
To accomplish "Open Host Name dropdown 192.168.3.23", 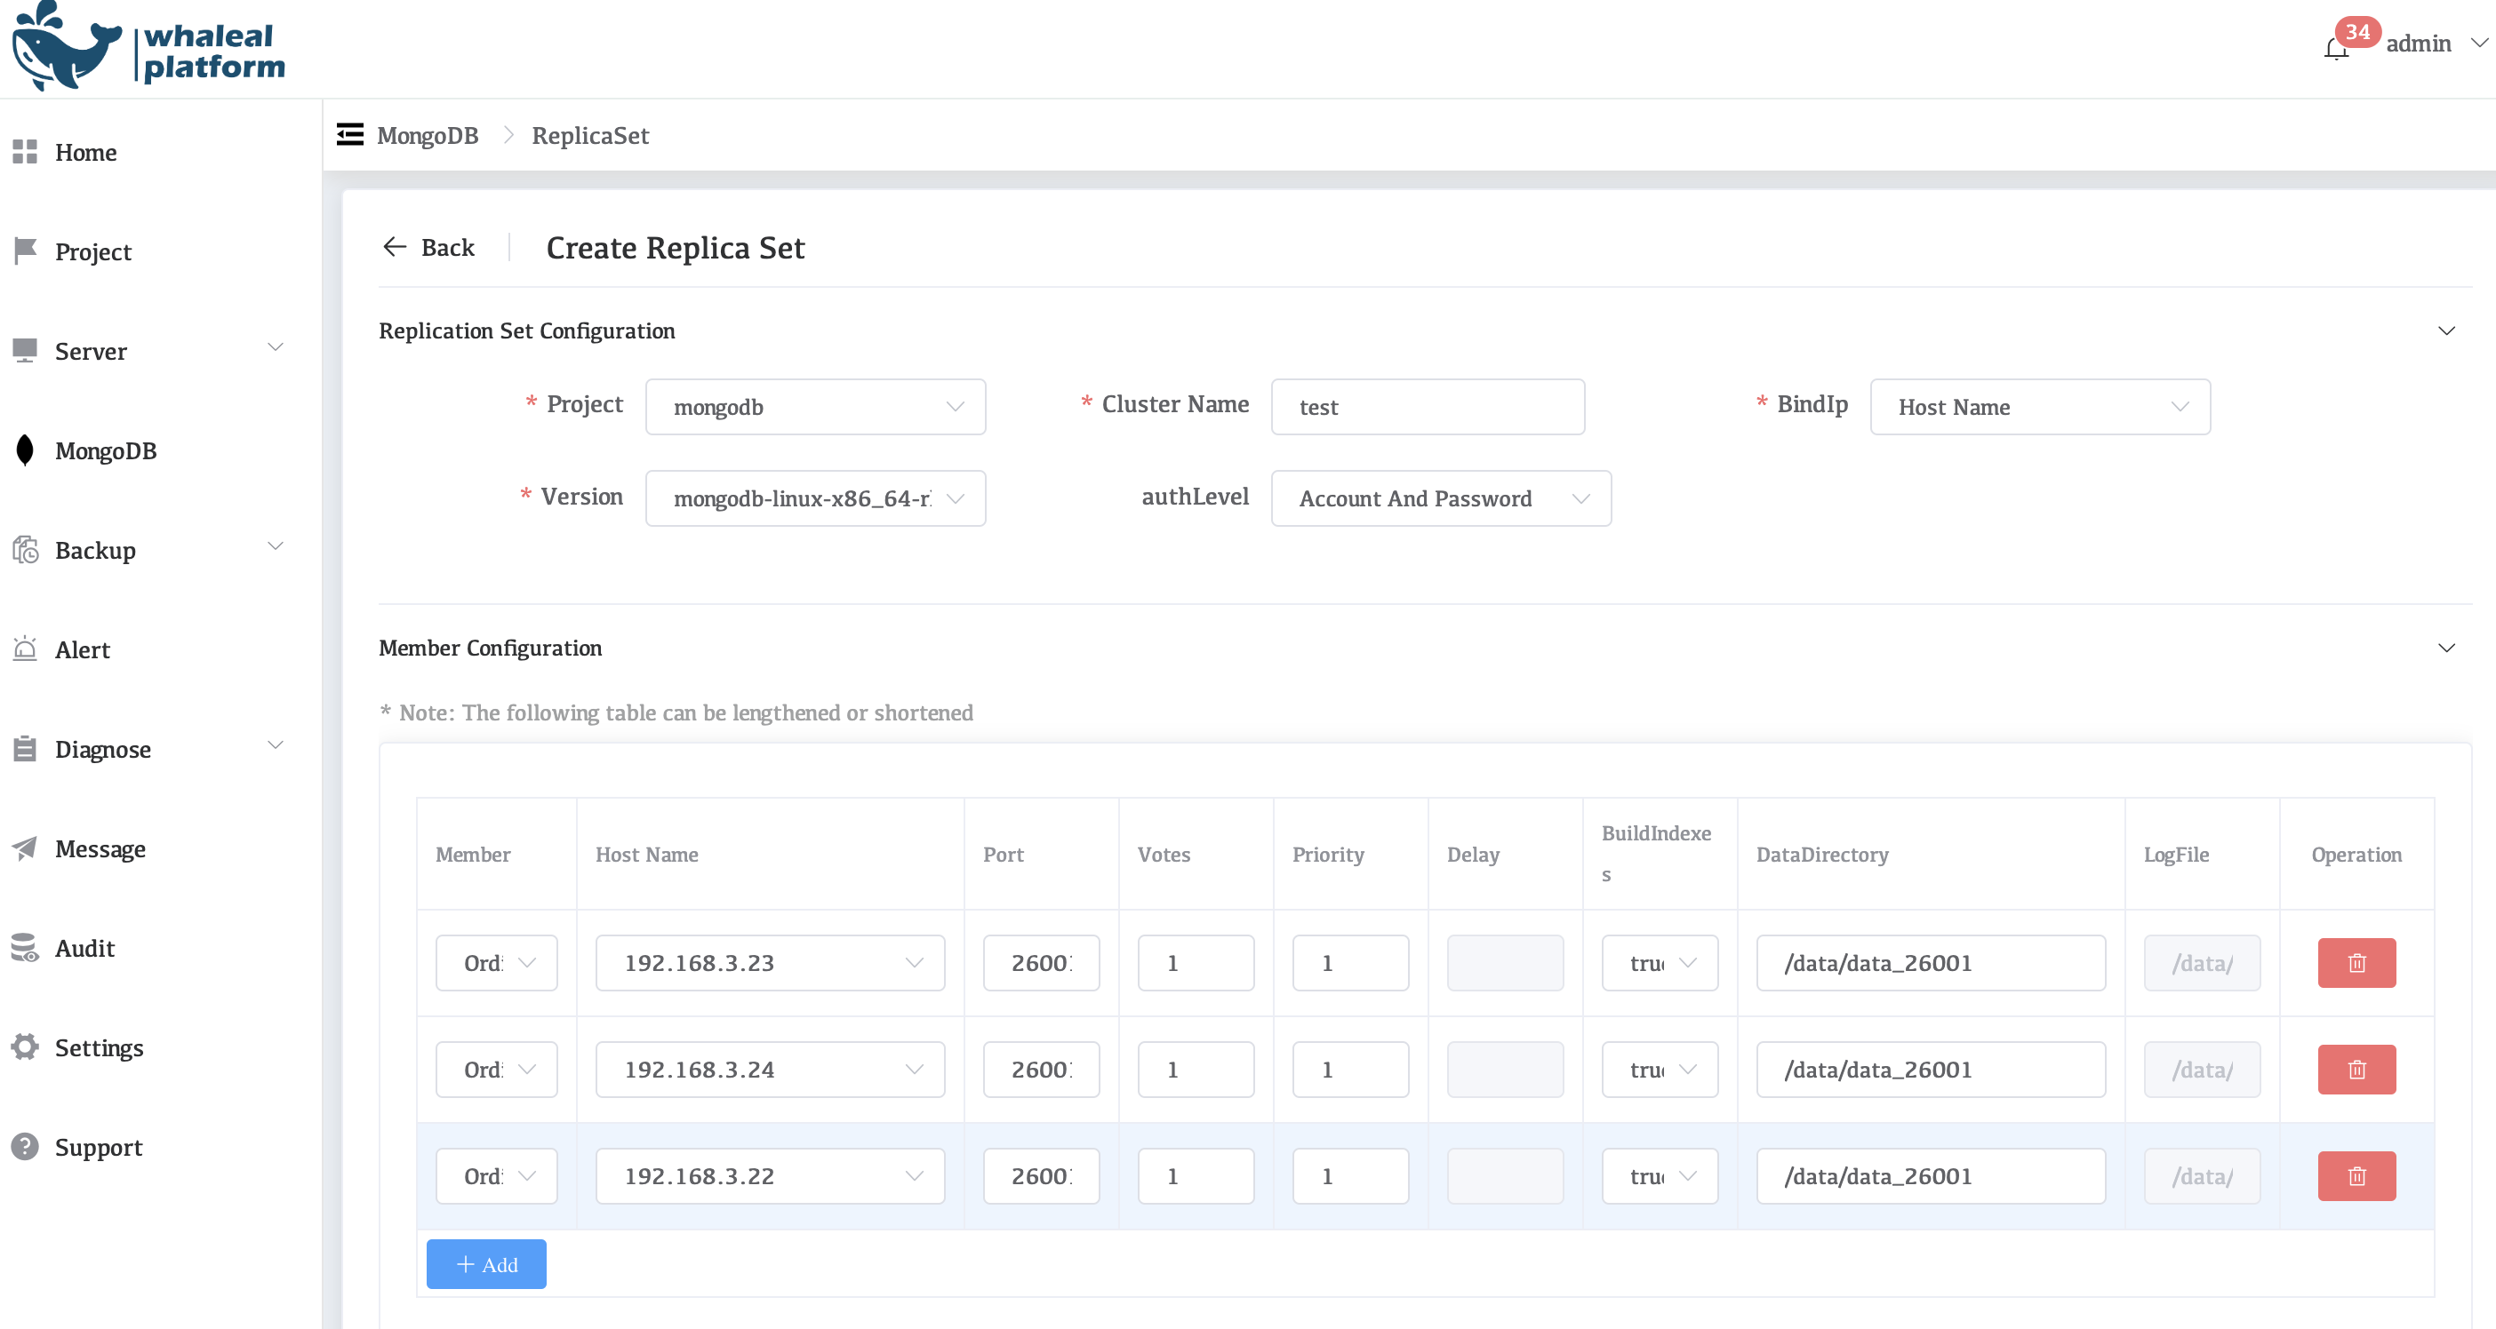I will [x=770, y=963].
